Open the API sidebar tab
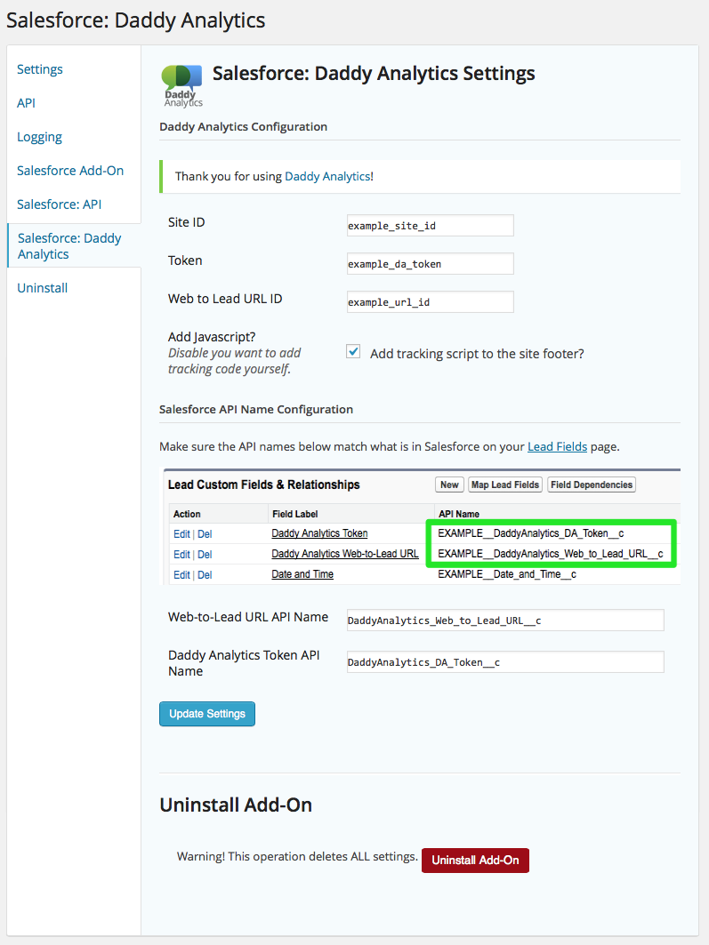The height and width of the screenshot is (945, 709). pyautogui.click(x=27, y=103)
